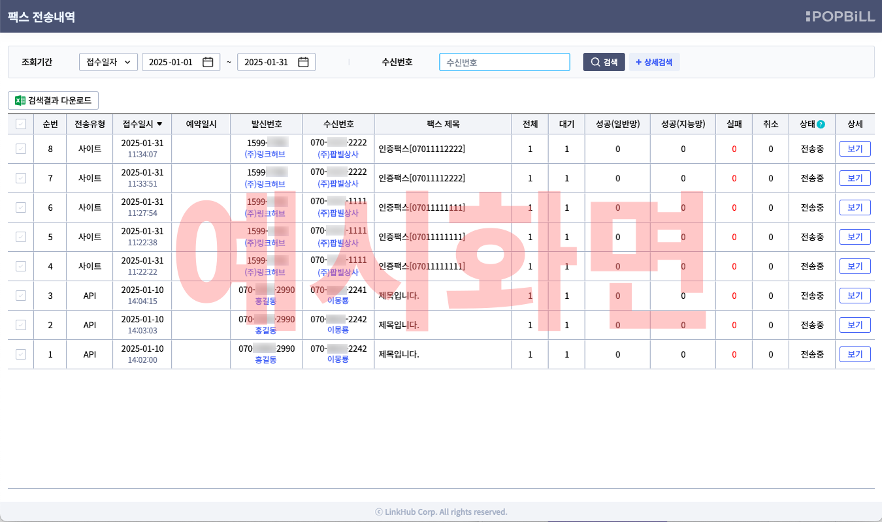Open the end date calendar picker icon
The height and width of the screenshot is (522, 882).
(x=303, y=62)
